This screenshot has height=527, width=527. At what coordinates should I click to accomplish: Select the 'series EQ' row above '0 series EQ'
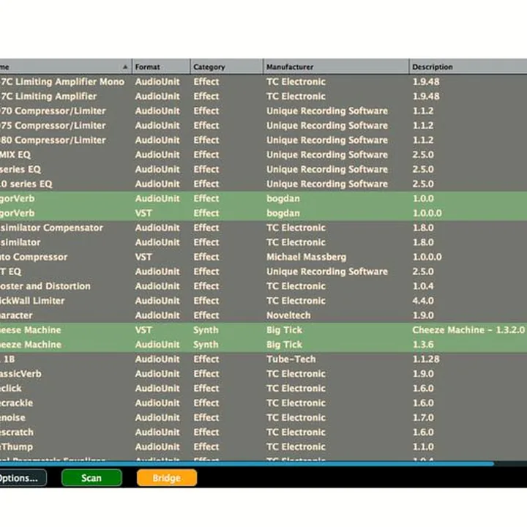click(263, 169)
